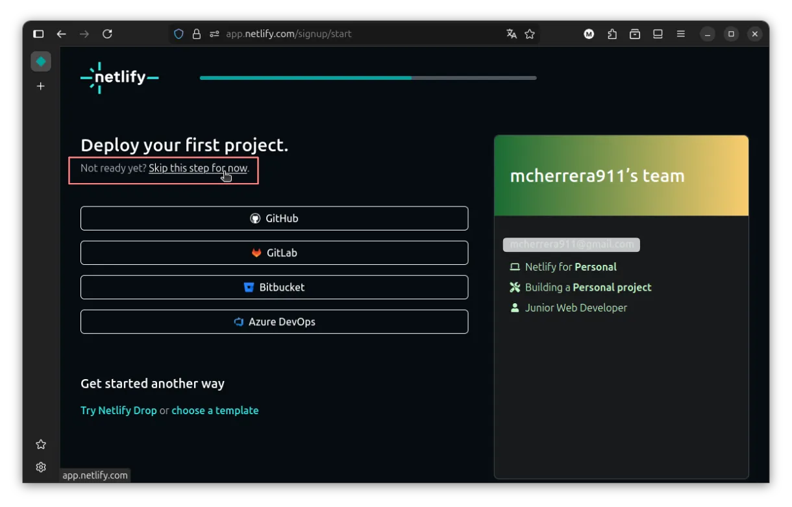The width and height of the screenshot is (792, 507).
Task: Select the pinned Netlify tab in the sidebar
Action: coord(41,61)
